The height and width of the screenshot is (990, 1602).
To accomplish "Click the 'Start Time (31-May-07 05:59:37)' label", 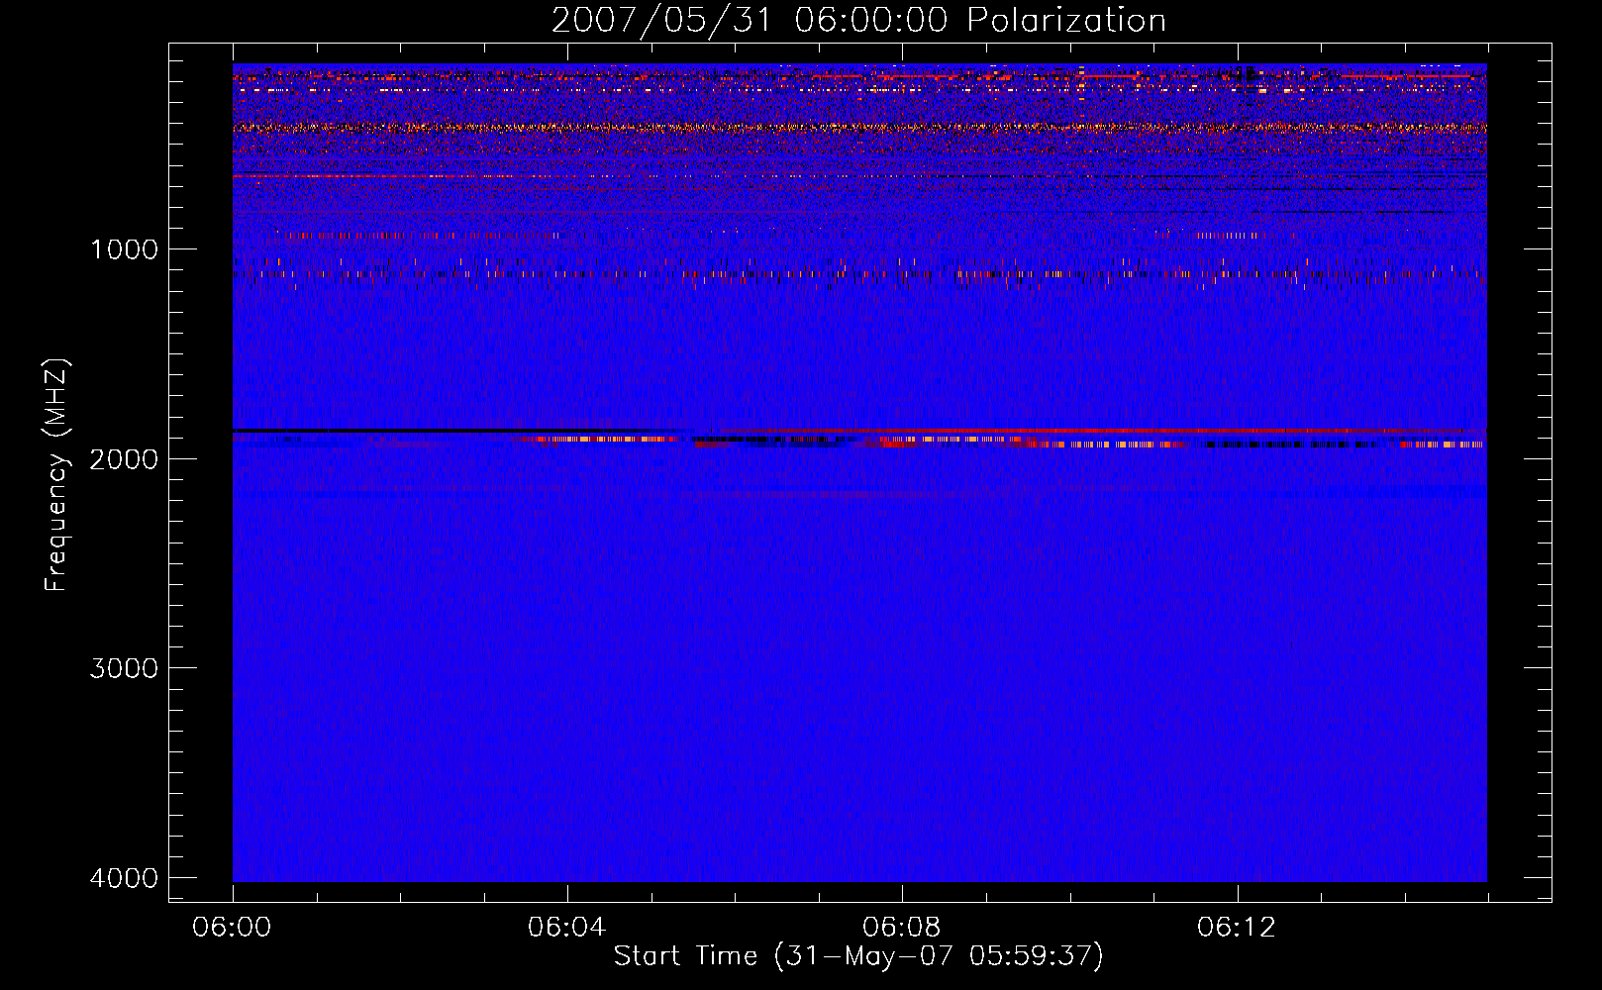I will pyautogui.click(x=858, y=956).
